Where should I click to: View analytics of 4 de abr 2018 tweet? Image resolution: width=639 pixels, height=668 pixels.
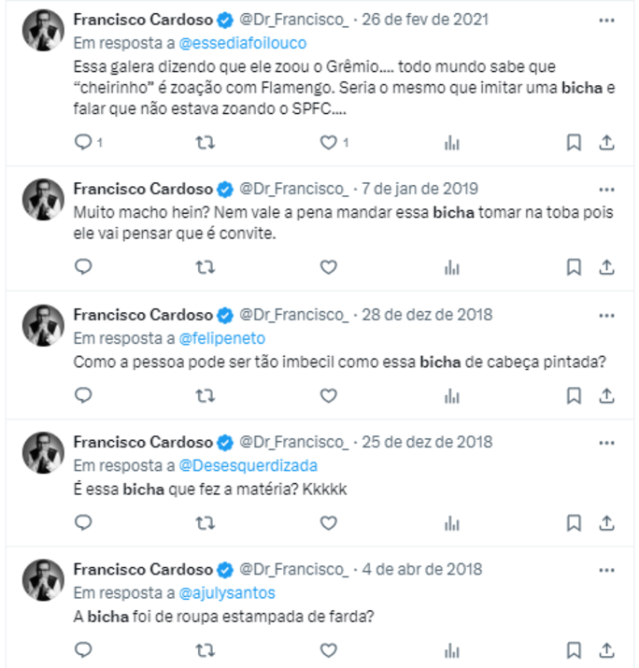pyautogui.click(x=452, y=649)
